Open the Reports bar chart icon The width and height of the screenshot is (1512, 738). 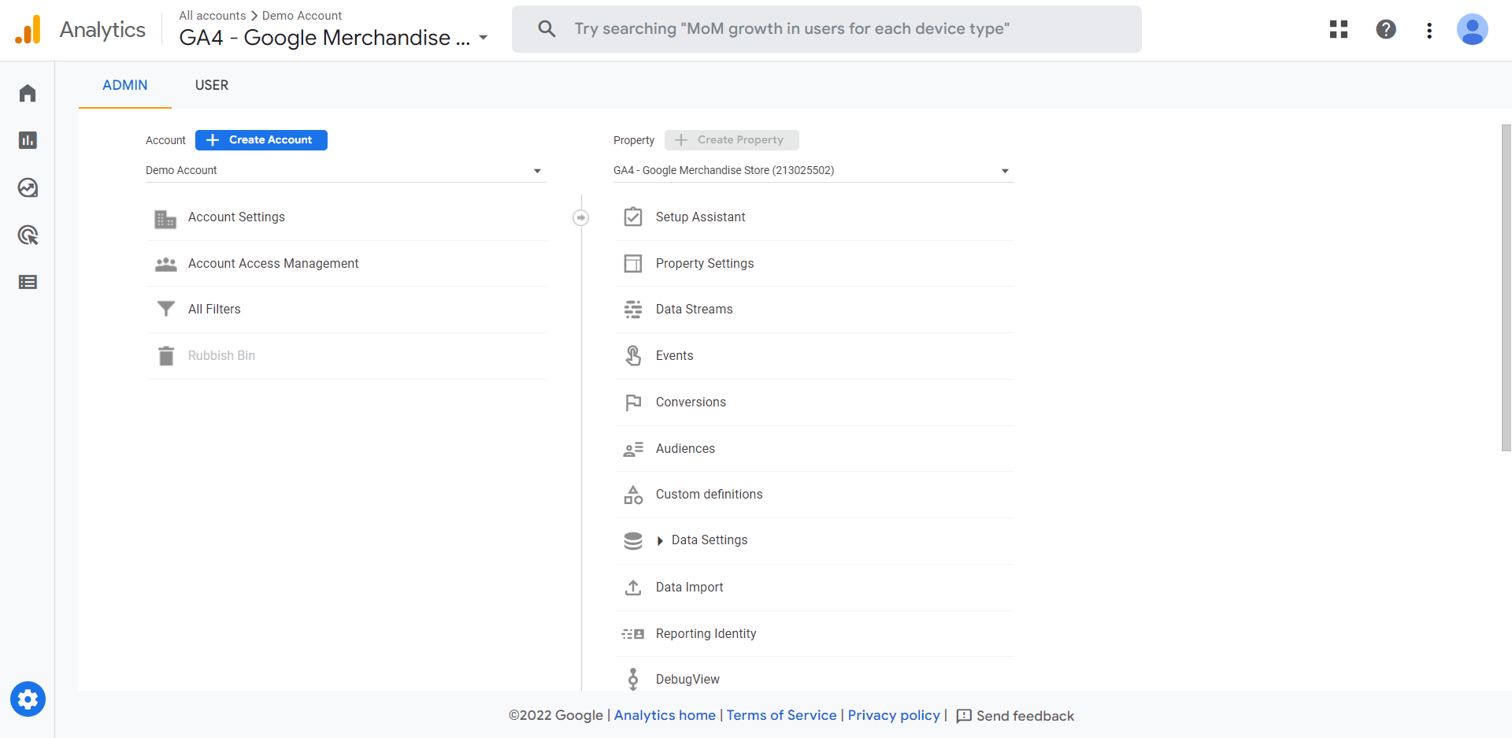pyautogui.click(x=28, y=140)
